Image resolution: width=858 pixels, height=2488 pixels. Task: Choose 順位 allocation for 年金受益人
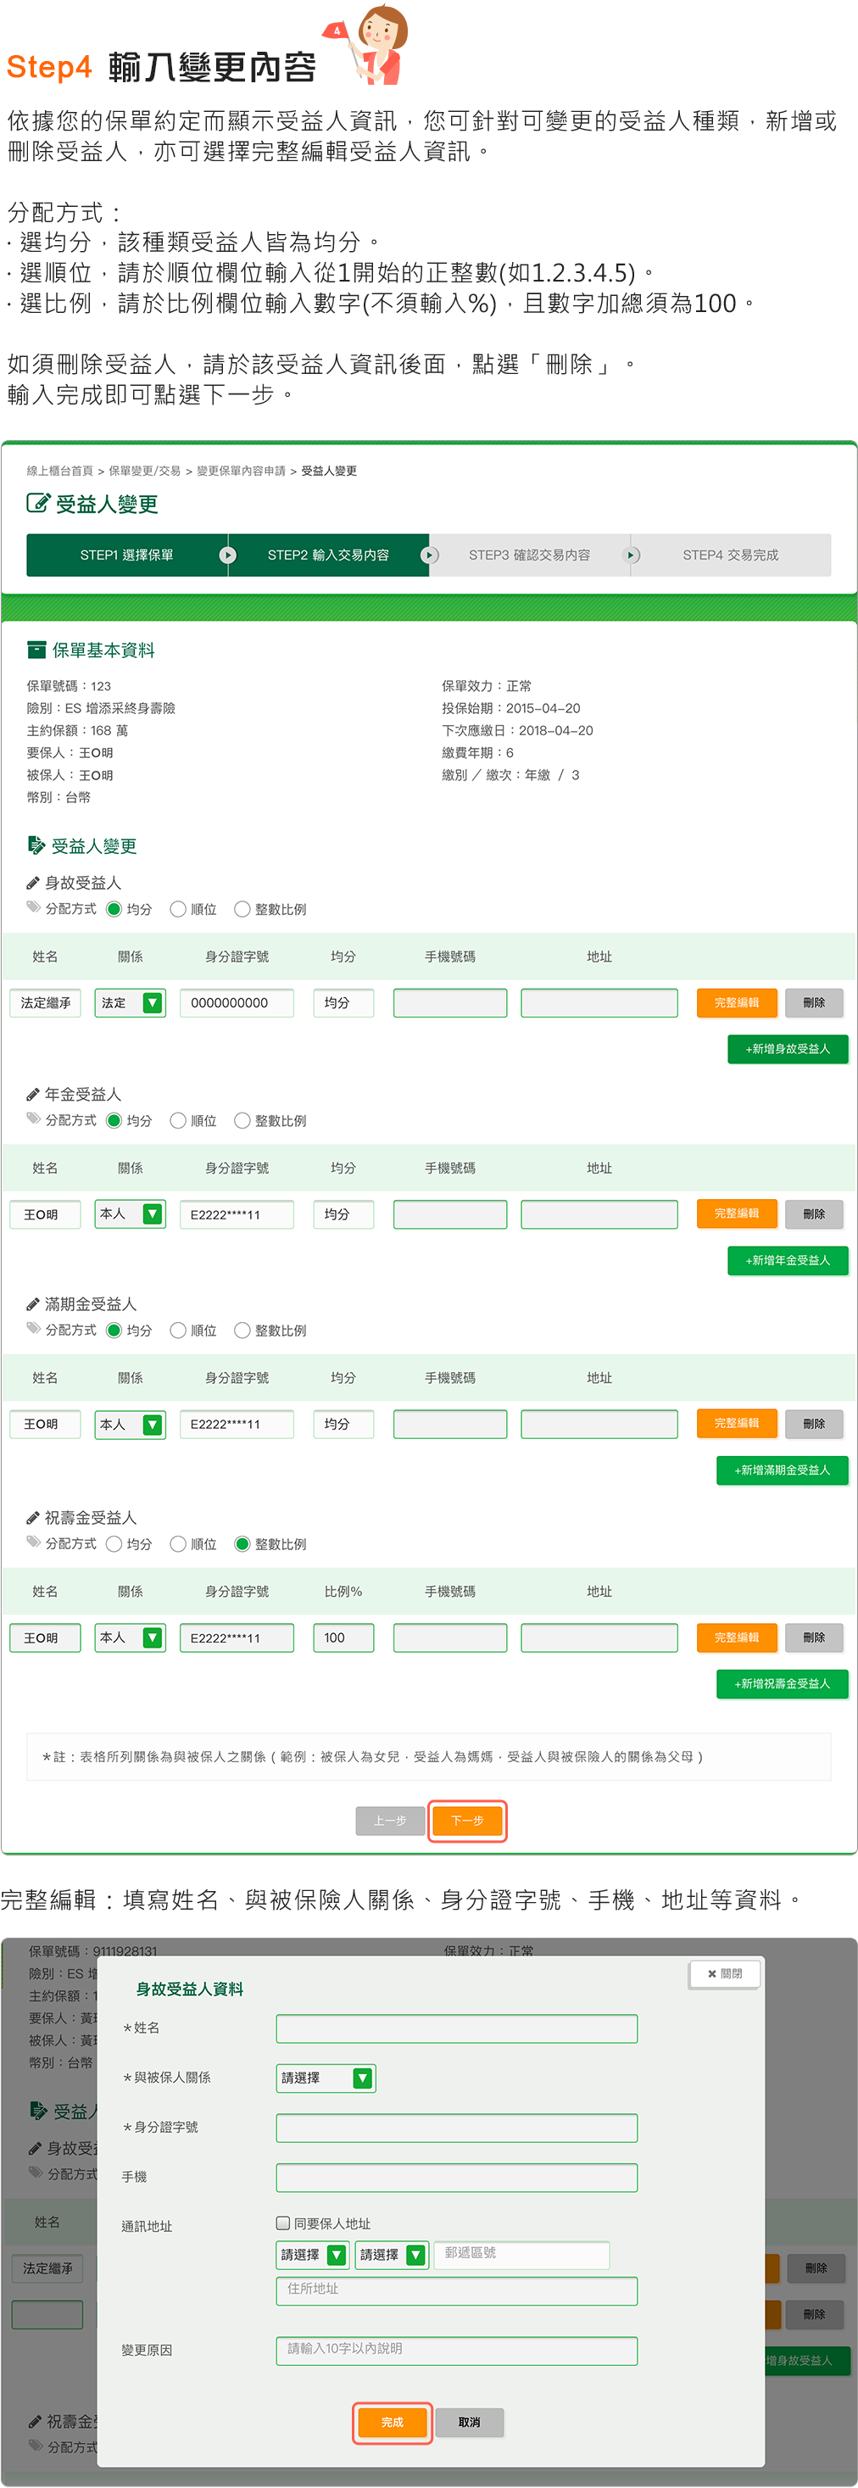click(177, 1120)
